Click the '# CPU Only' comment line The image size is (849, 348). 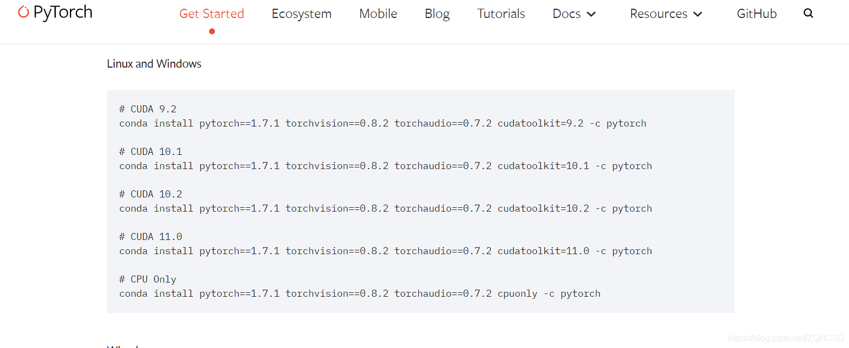[x=148, y=279]
